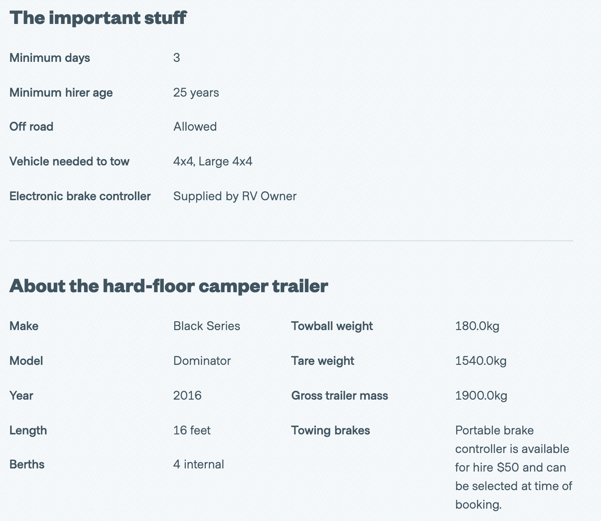Click the 'Black Series' make value
Screen dimensions: 601x521
pyautogui.click(x=207, y=326)
